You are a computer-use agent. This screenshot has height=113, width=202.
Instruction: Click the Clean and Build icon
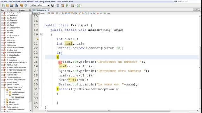62,5
